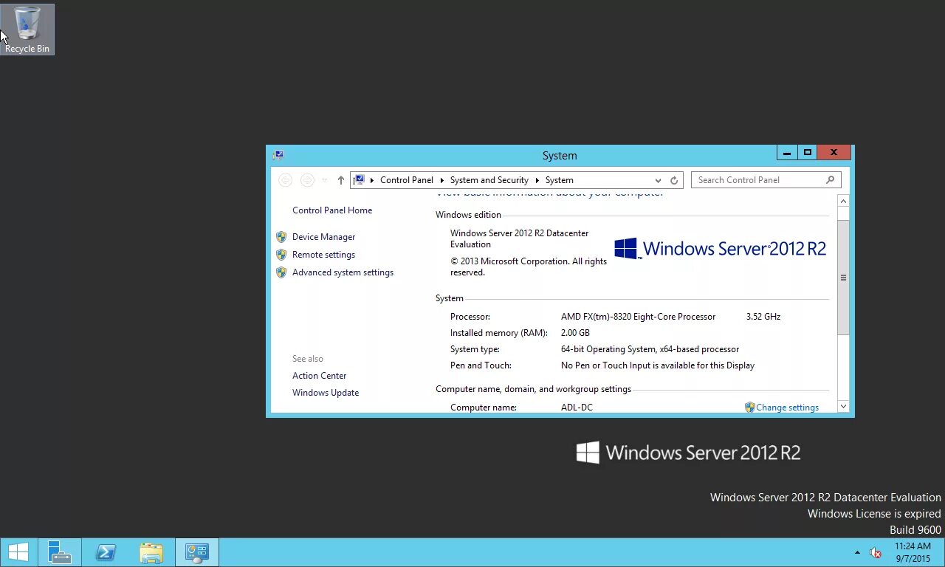Open Device Manager link

[323, 237]
